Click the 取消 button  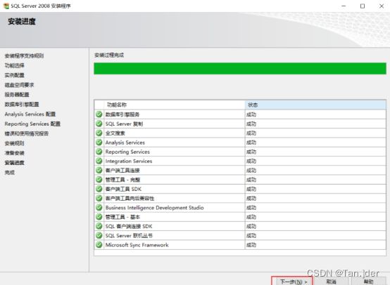331,281
